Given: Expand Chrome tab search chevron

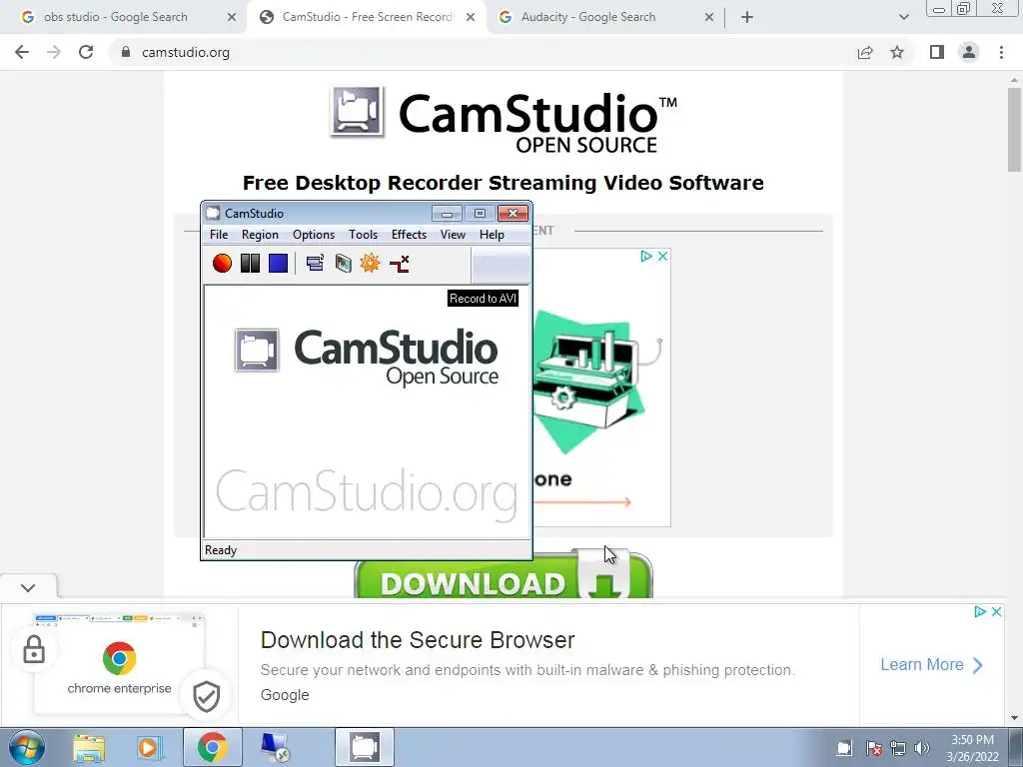Looking at the screenshot, I should coord(903,18).
